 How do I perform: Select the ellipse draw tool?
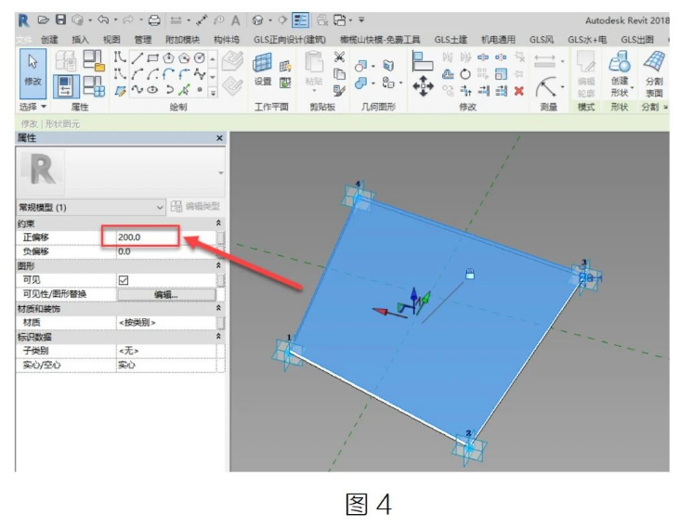153,90
